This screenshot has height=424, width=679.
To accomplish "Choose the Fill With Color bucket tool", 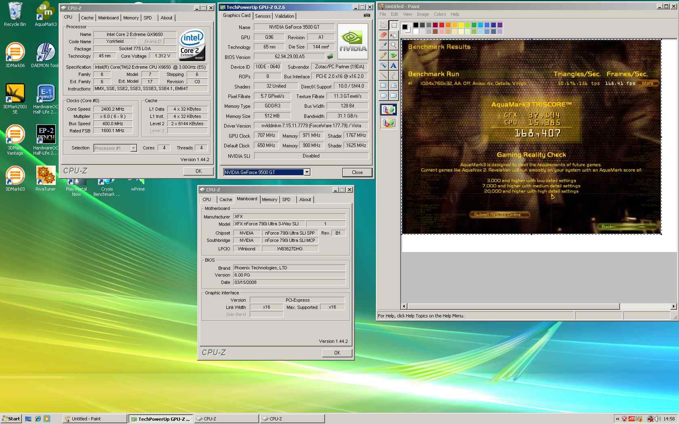I will pos(394,35).
